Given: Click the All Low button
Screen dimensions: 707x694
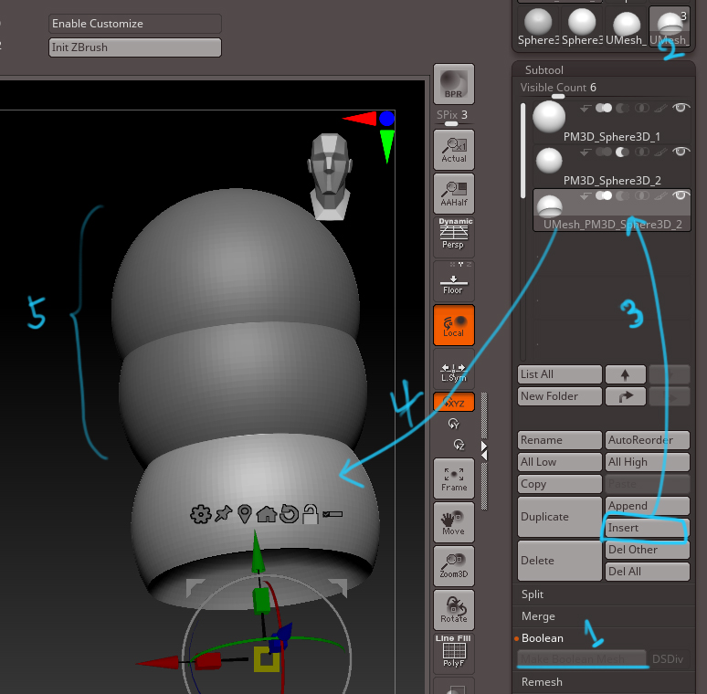Looking at the screenshot, I should click(560, 462).
